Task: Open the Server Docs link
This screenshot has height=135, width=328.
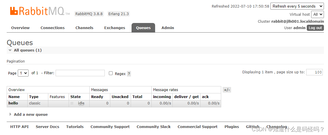Action: 47,127
